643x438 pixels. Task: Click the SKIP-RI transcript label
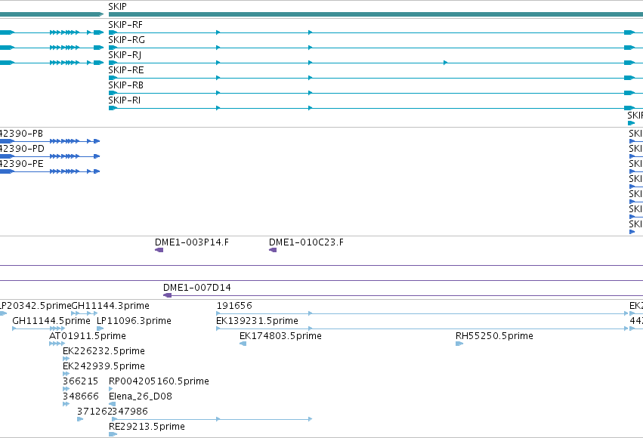tap(124, 100)
